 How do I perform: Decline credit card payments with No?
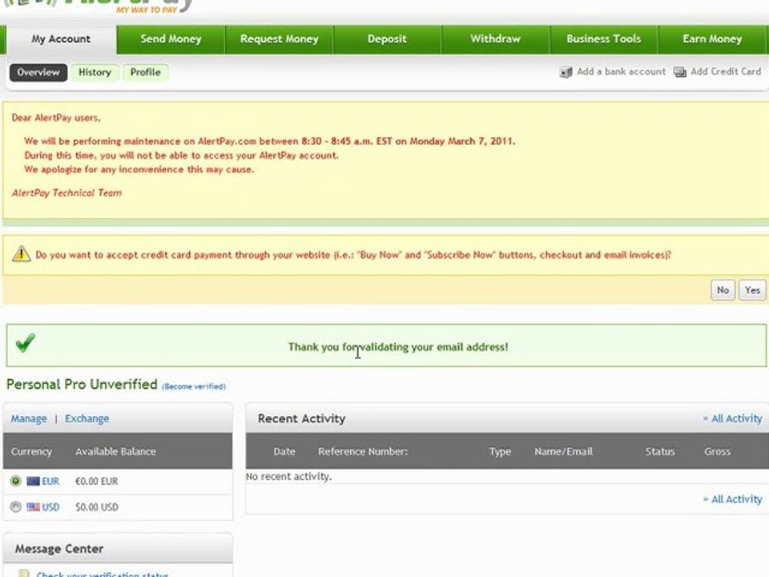tap(723, 290)
